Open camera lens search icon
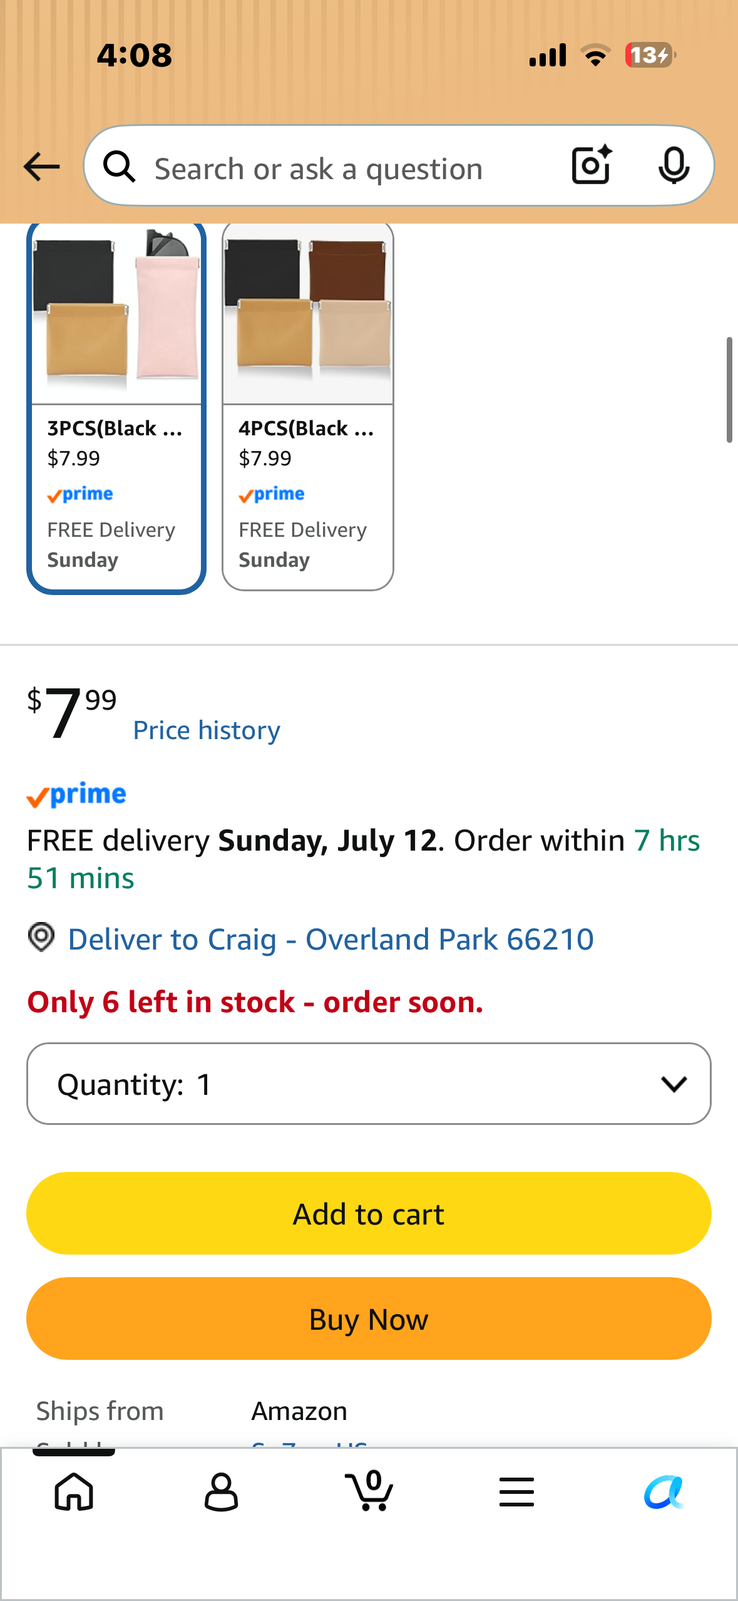Image resolution: width=738 pixels, height=1601 pixels. click(592, 165)
